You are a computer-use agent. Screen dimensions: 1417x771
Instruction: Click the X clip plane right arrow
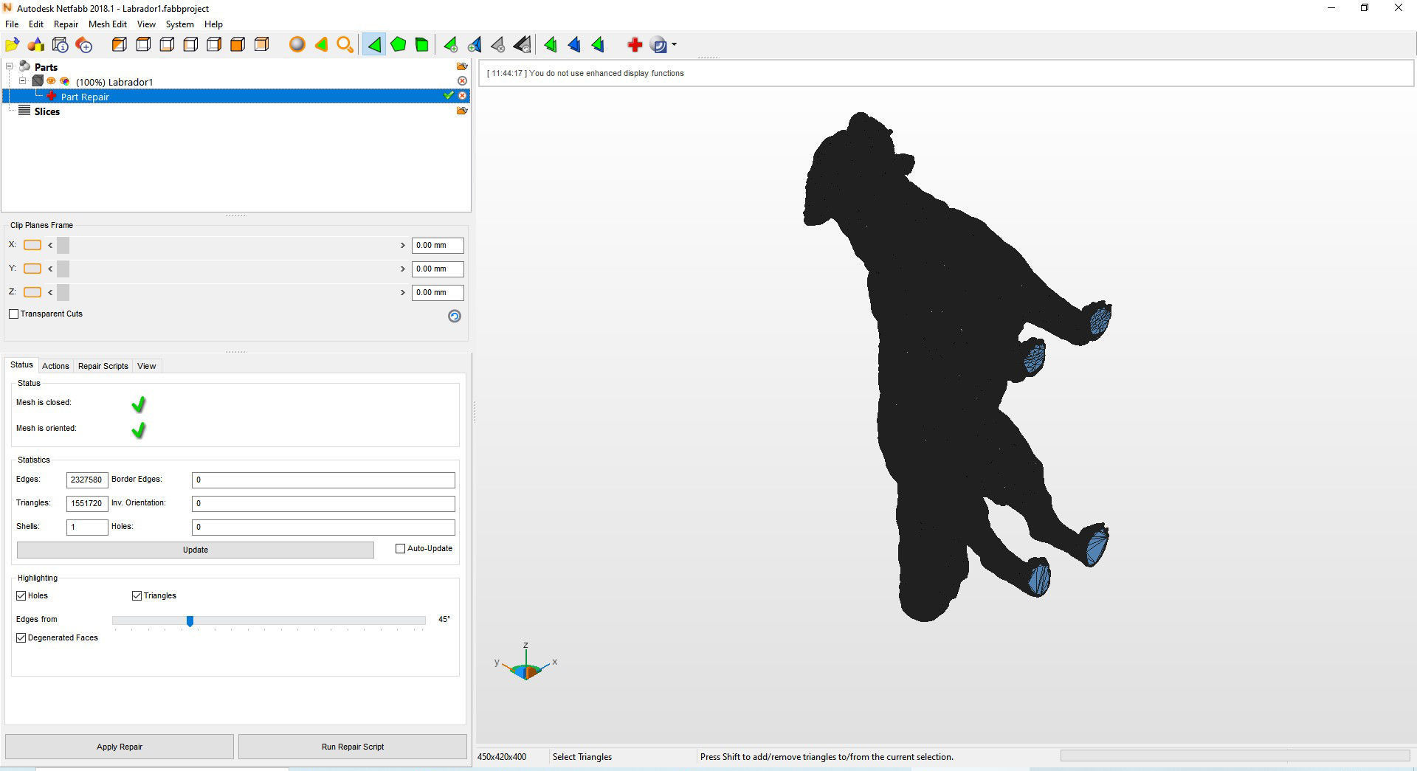tap(403, 246)
